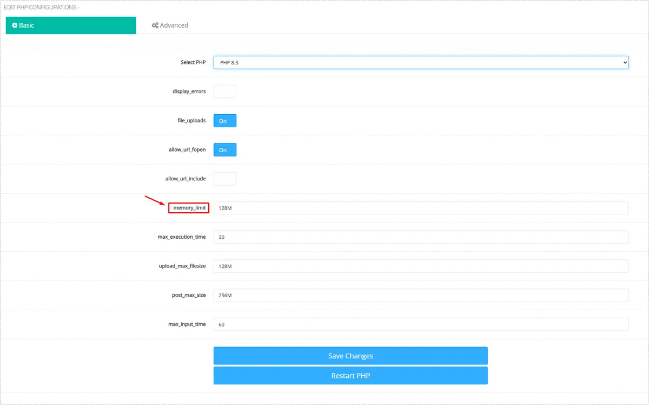The height and width of the screenshot is (405, 649).
Task: Enable the allow_url_include switch
Action: click(225, 179)
